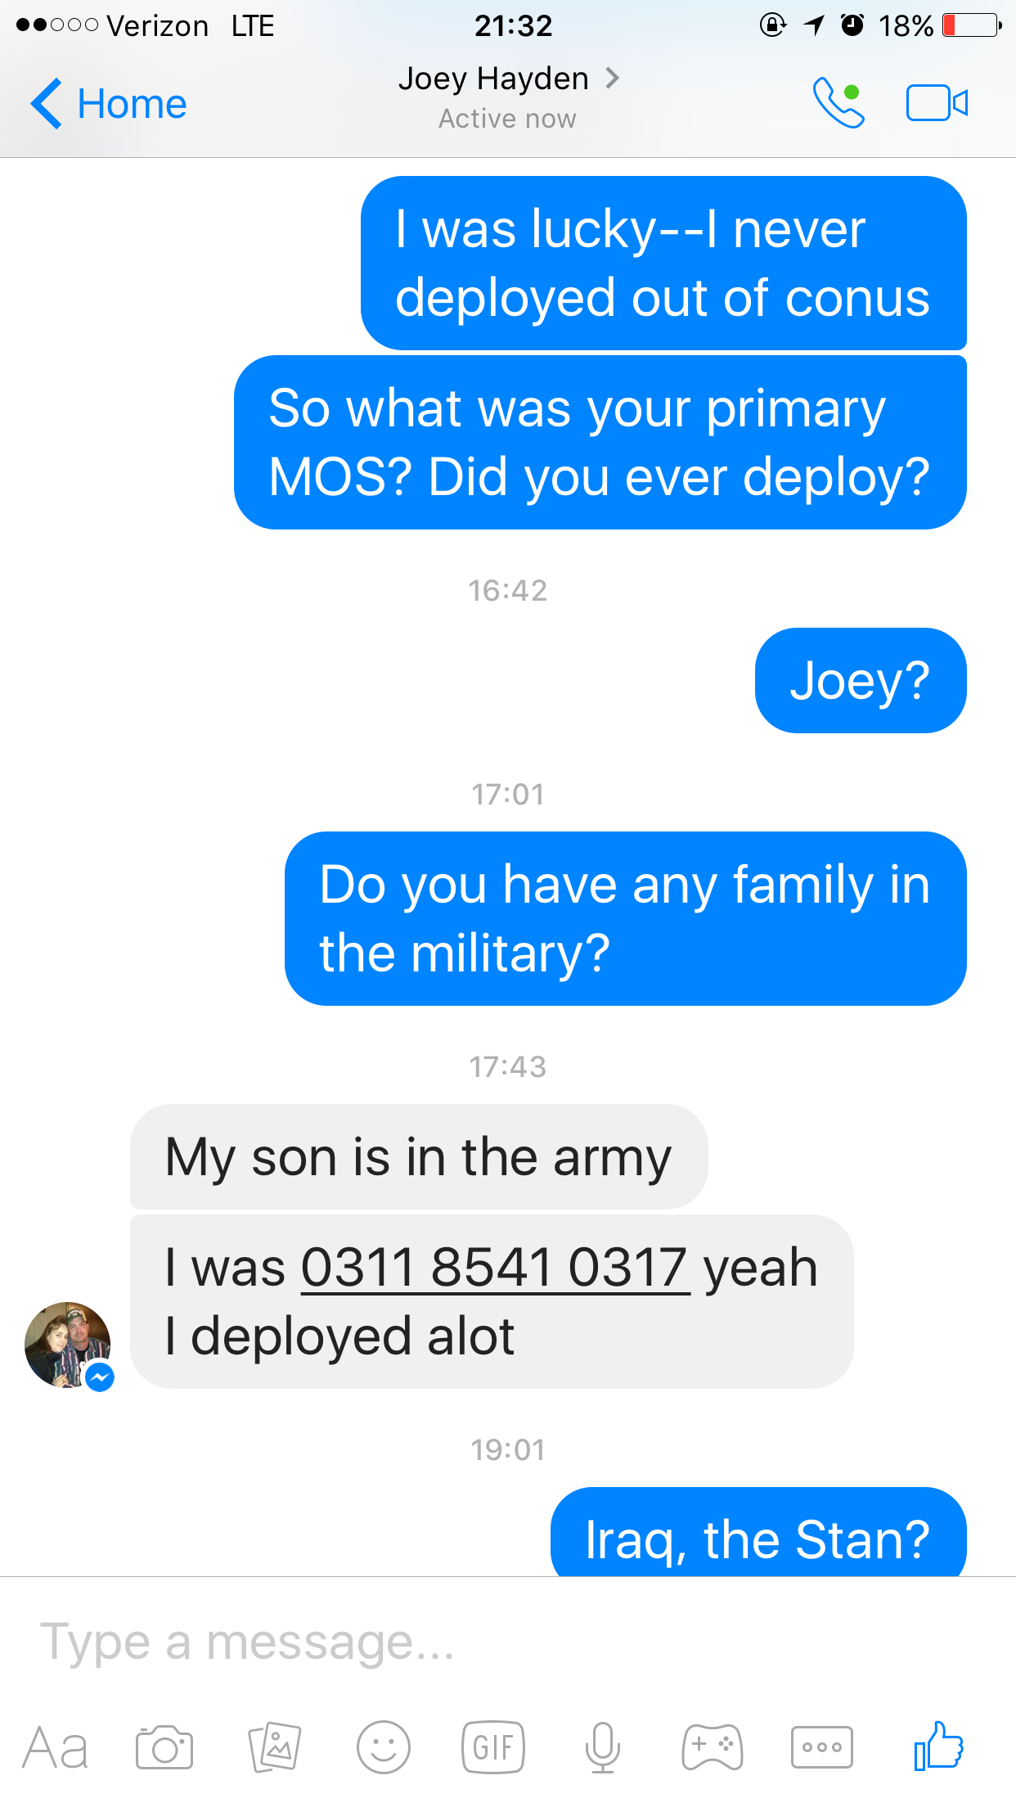The height and width of the screenshot is (1807, 1016).
Task: Record a voice message with microphone
Action: pos(602,1748)
